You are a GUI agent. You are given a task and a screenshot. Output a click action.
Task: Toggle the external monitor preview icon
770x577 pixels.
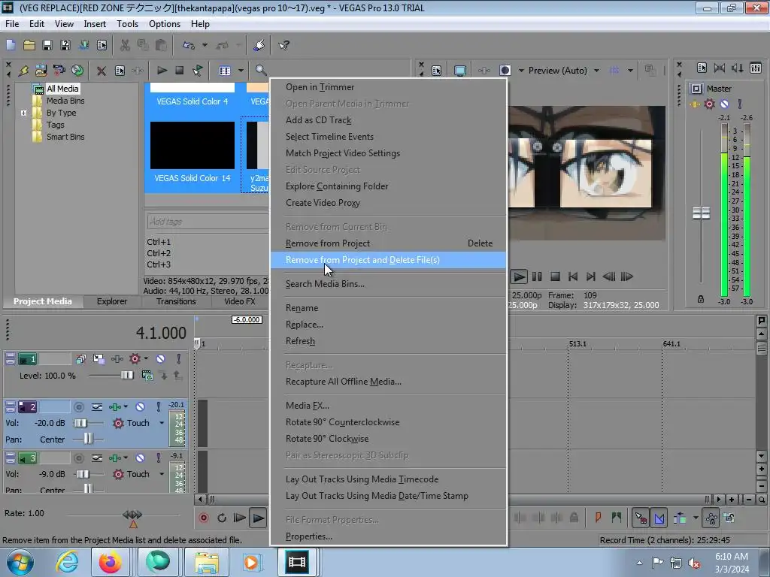pos(459,71)
